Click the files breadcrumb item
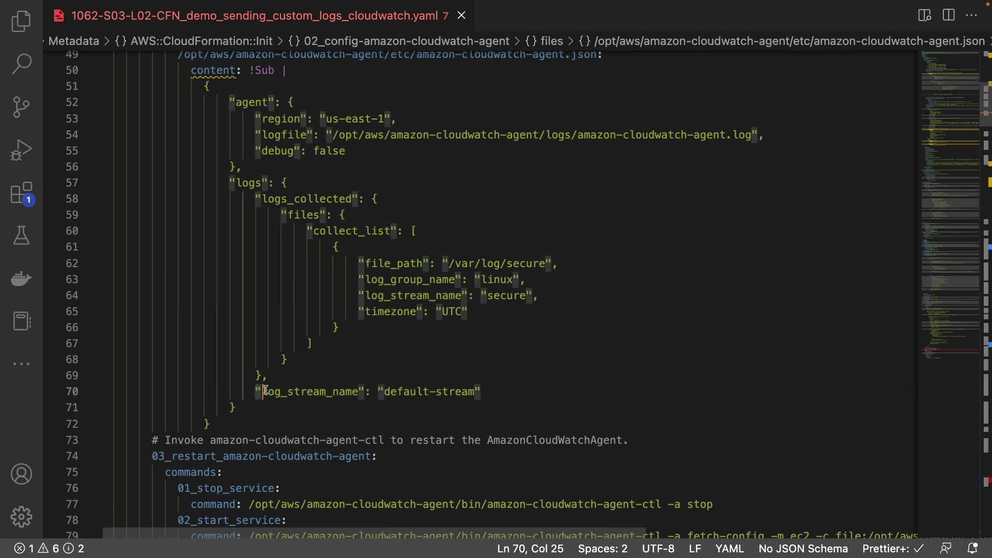This screenshot has width=992, height=558. point(551,41)
